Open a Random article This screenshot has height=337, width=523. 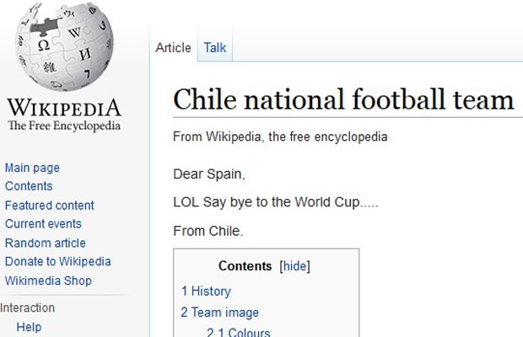[45, 243]
